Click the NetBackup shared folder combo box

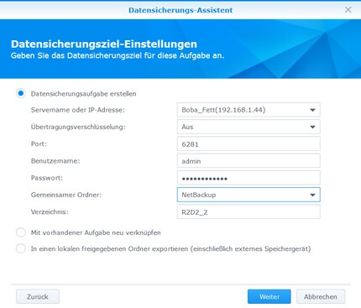[x=249, y=195]
